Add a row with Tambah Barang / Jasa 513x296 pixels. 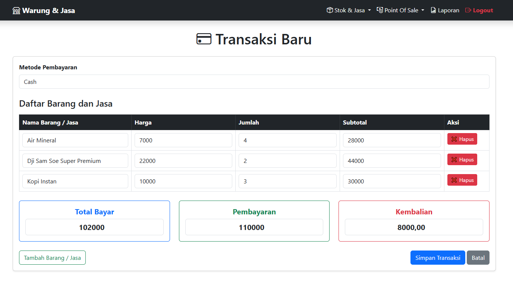point(52,258)
